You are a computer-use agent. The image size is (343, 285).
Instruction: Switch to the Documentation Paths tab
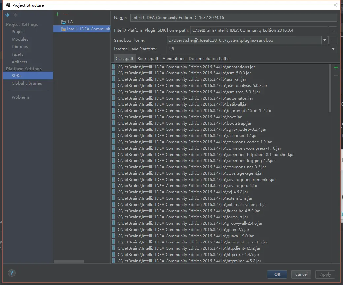(x=209, y=59)
